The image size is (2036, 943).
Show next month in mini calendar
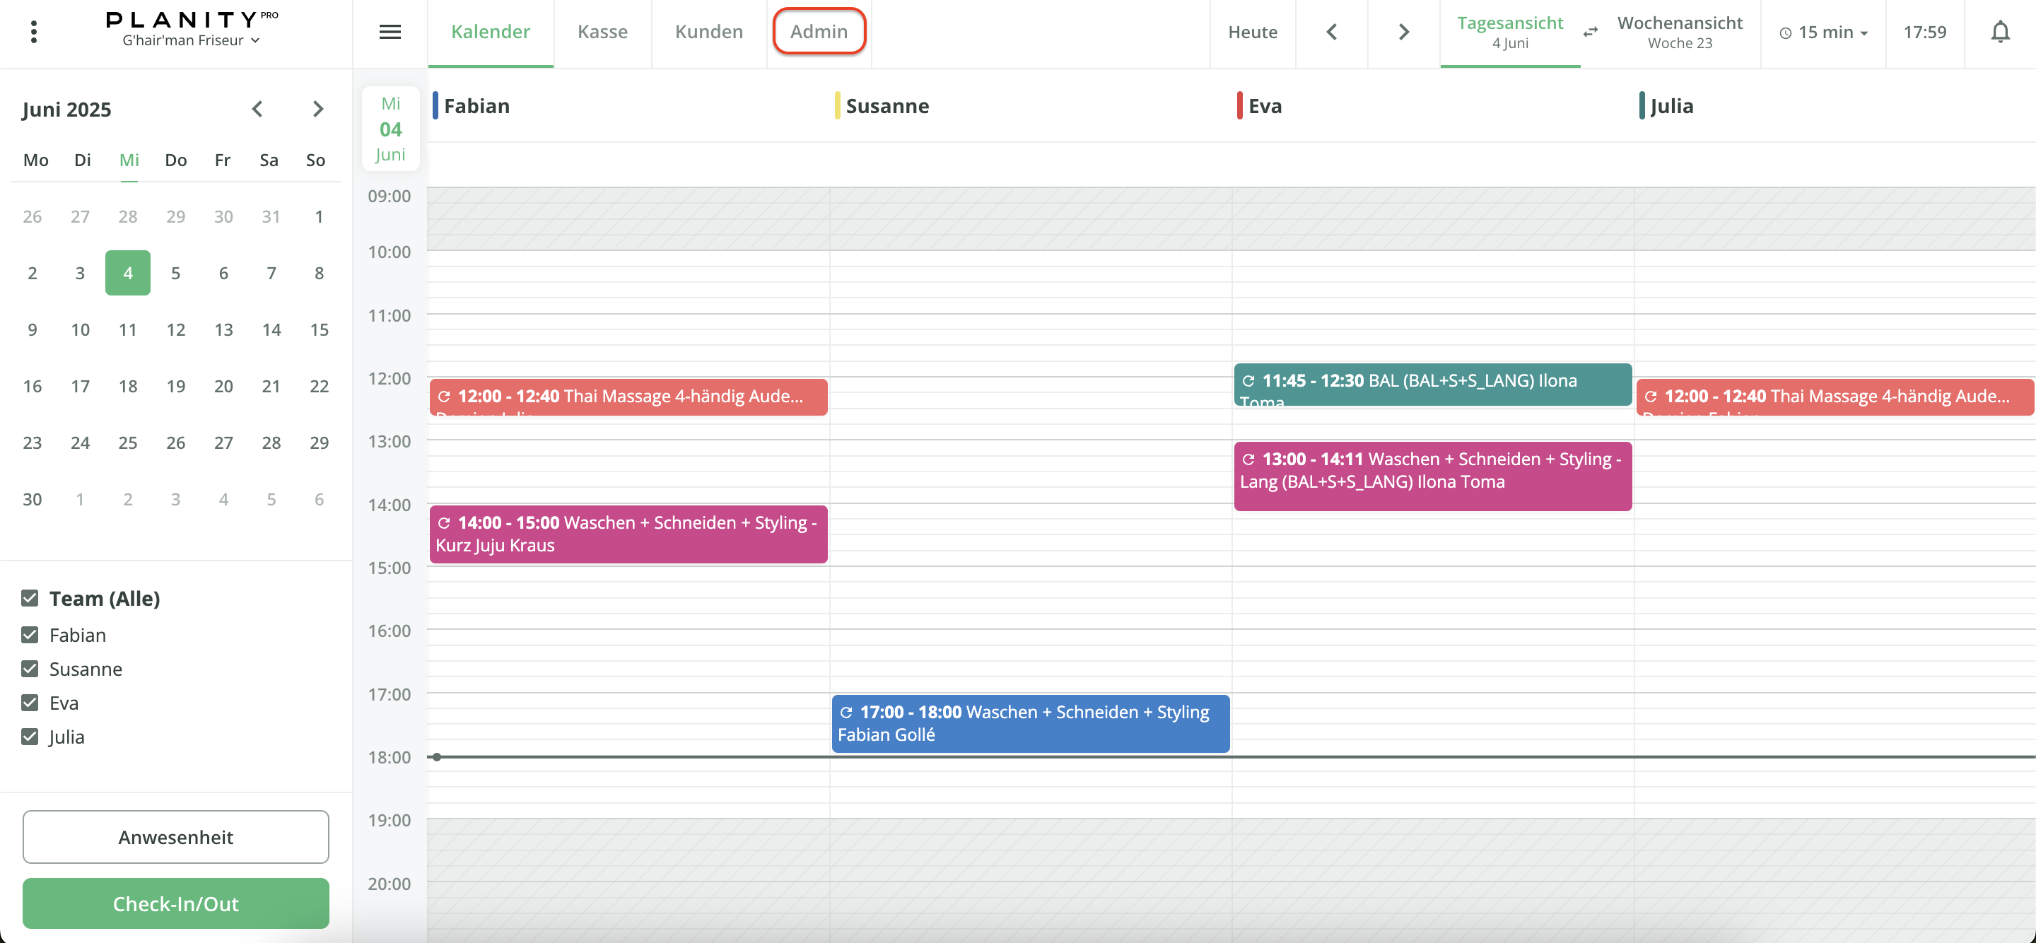click(317, 109)
